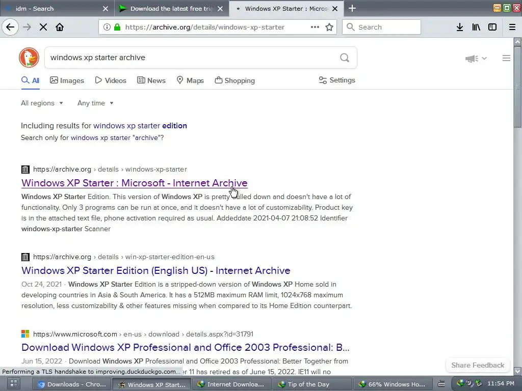Image resolution: width=522 pixels, height=391 pixels.
Task: Select the Shopping search category
Action: coord(234,80)
